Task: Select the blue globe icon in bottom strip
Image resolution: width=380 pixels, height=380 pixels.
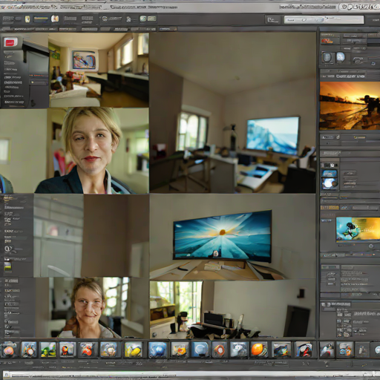Action: point(157,350)
